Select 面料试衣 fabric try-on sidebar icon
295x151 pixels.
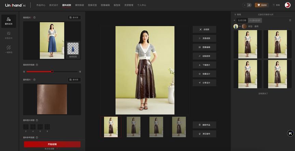[x=9, y=21]
